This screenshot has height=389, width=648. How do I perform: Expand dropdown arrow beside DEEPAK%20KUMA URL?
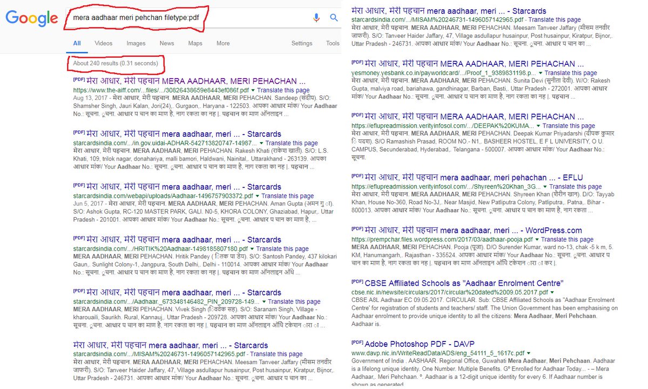[x=538, y=125]
